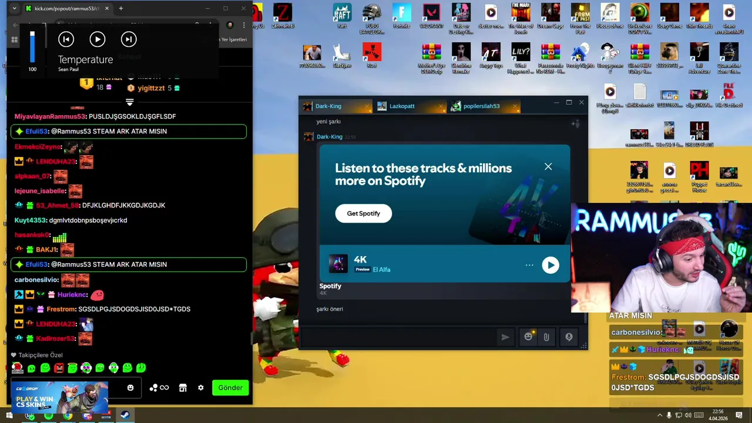This screenshot has height=423, width=752.
Task: Click the microphone voice message icon
Action: point(569,337)
